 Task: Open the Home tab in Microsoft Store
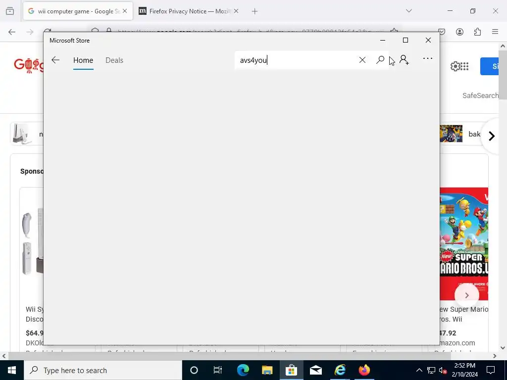[x=83, y=60]
